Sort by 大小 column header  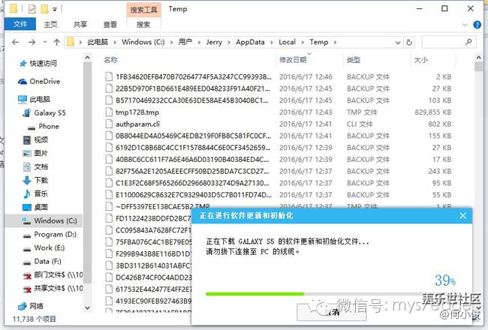421,60
